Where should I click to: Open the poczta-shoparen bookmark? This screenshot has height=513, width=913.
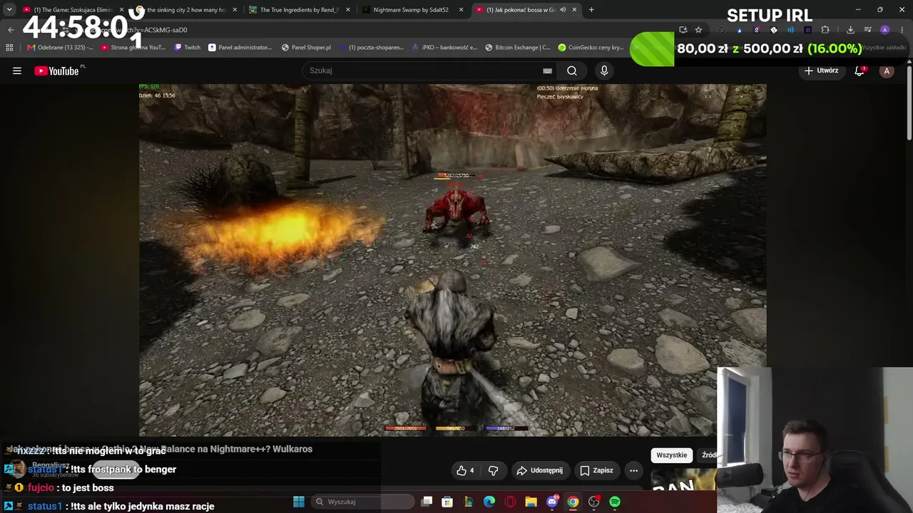[x=371, y=48]
